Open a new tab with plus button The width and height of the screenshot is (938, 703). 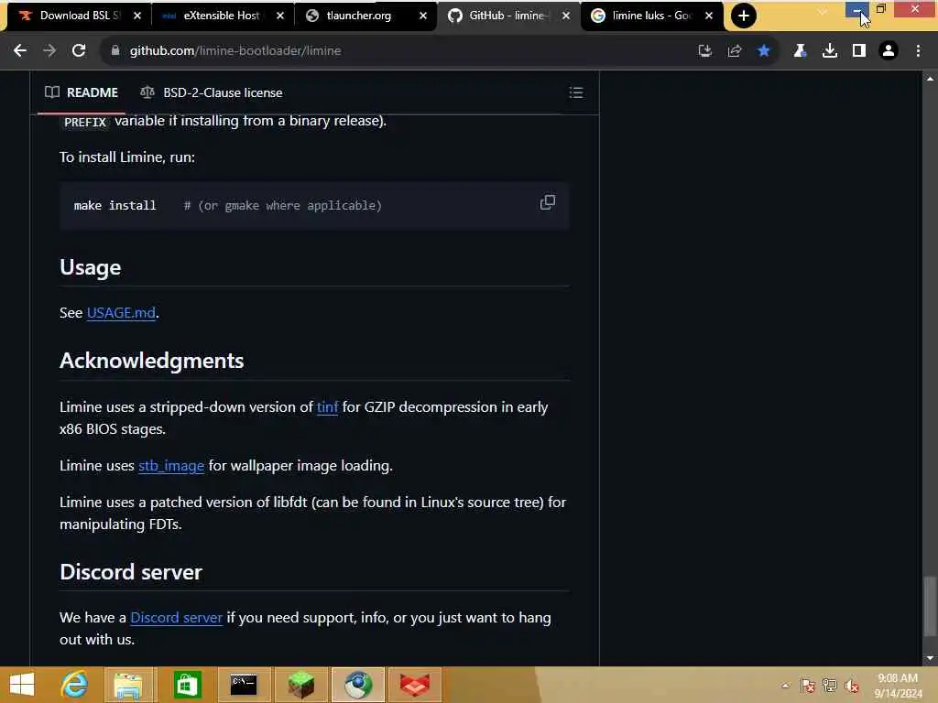click(744, 16)
